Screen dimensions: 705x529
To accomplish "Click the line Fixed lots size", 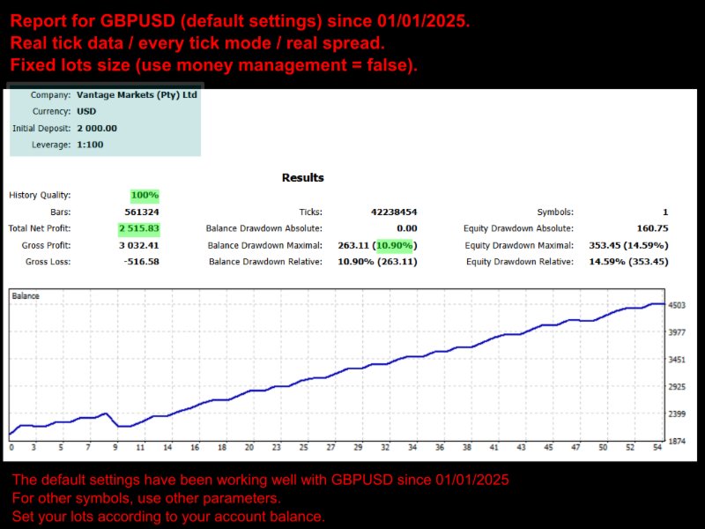I will pyautogui.click(x=213, y=64).
